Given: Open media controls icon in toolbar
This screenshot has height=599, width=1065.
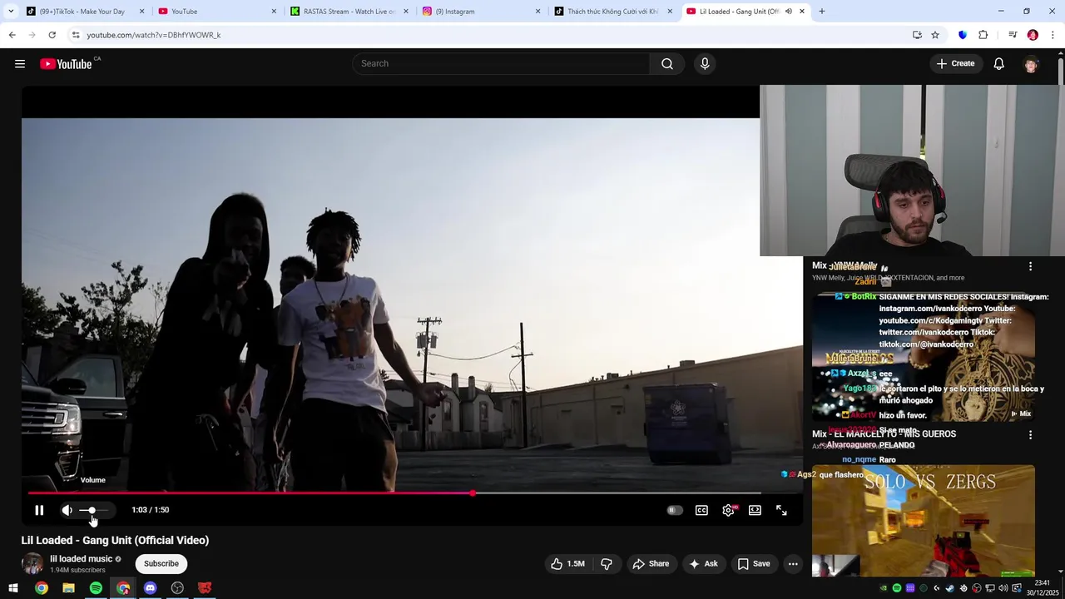Looking at the screenshot, I should point(1013,35).
